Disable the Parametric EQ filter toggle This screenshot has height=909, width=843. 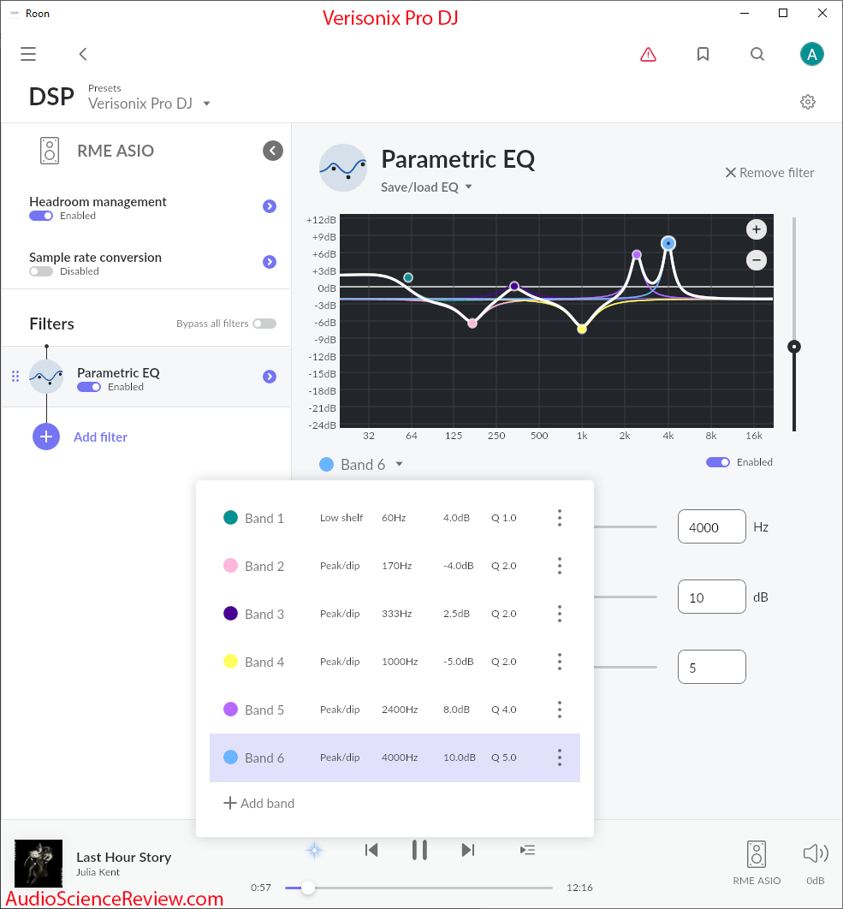(x=89, y=387)
